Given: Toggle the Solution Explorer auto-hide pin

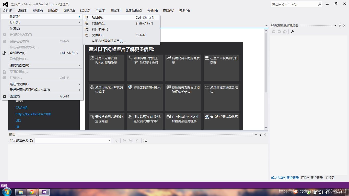Looking at the screenshot, I should pos(340,25).
